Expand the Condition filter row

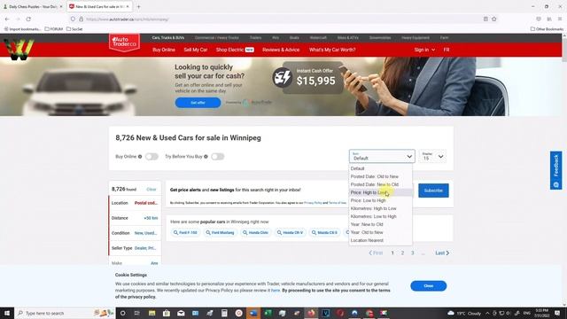(135, 233)
